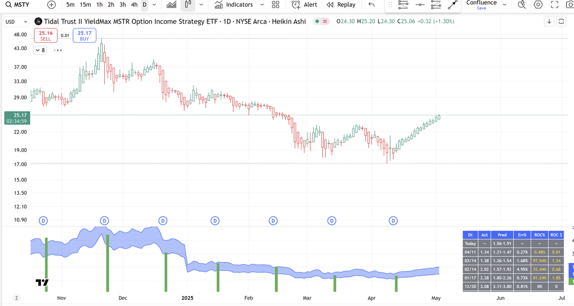Select the 5m timeframe
Screen dimensions: 574x306
[x=70, y=5]
